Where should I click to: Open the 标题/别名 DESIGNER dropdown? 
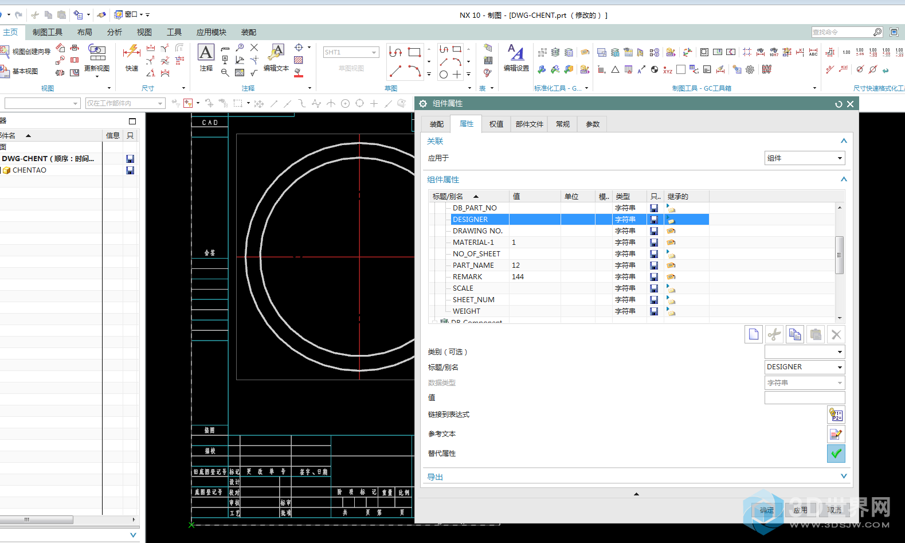[805, 367]
